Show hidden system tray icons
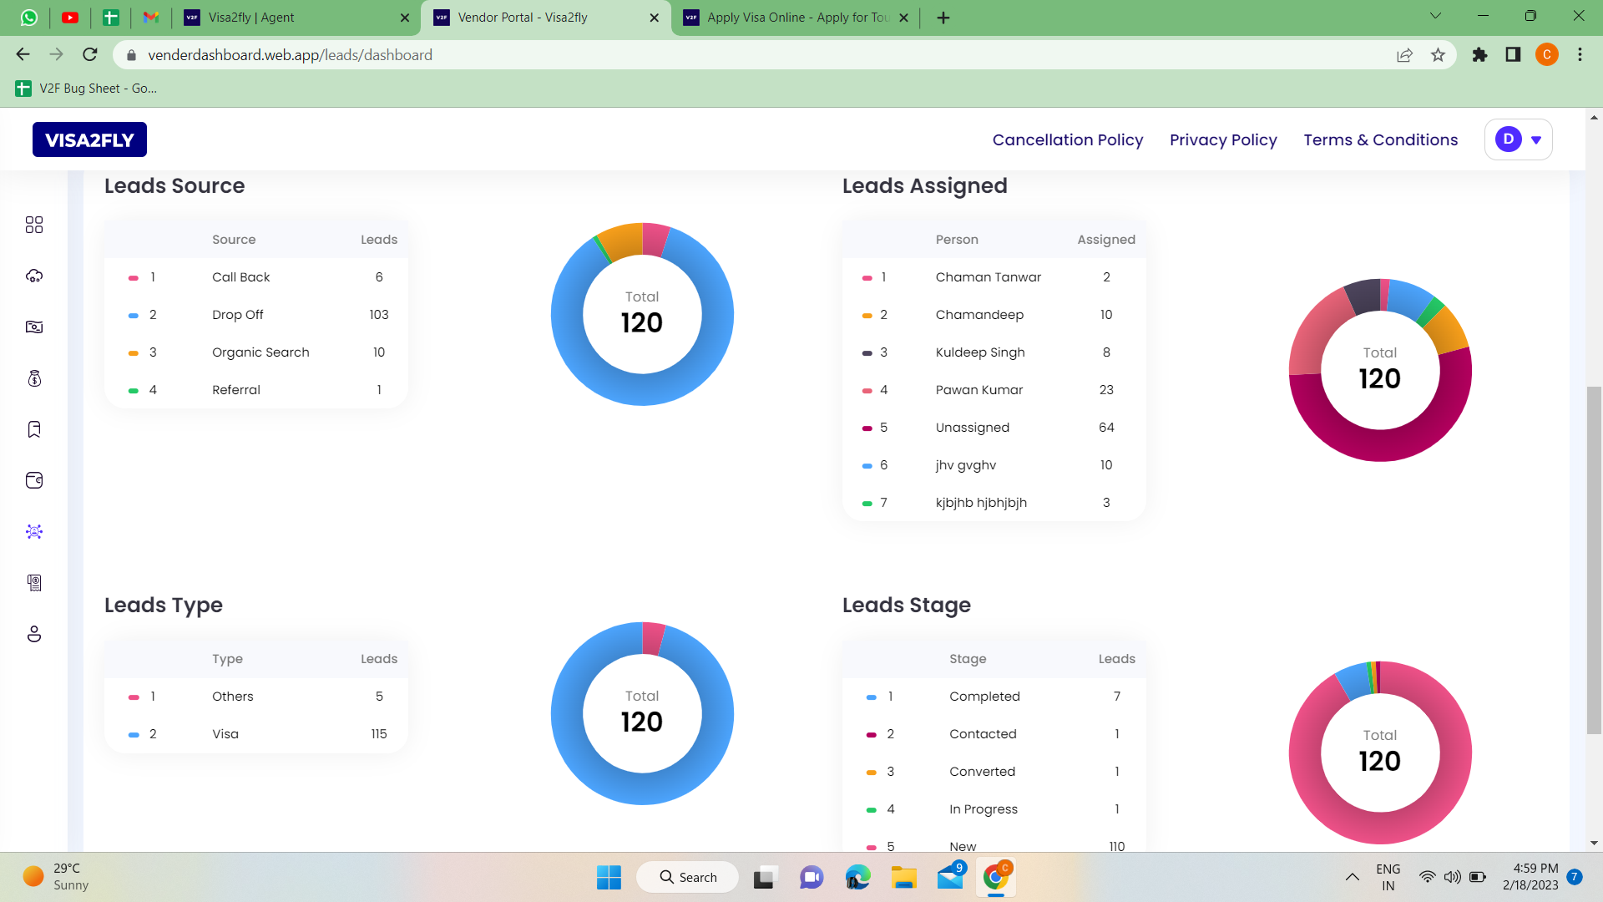1603x902 pixels. coord(1352,877)
